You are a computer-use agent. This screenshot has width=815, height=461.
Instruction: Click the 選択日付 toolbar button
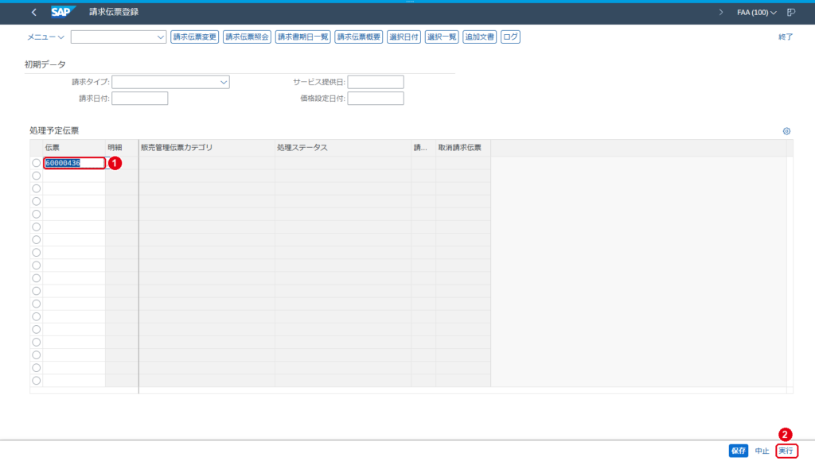pyautogui.click(x=404, y=37)
